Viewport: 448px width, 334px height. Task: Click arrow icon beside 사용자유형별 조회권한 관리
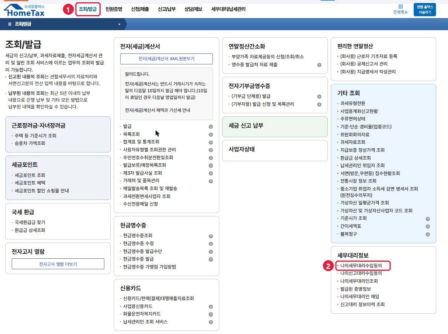click(211, 150)
